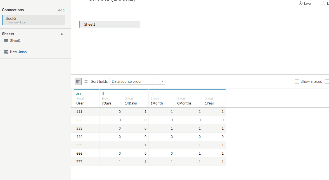Select the Live connection option
The height and width of the screenshot is (180, 329).
pyautogui.click(x=300, y=3)
